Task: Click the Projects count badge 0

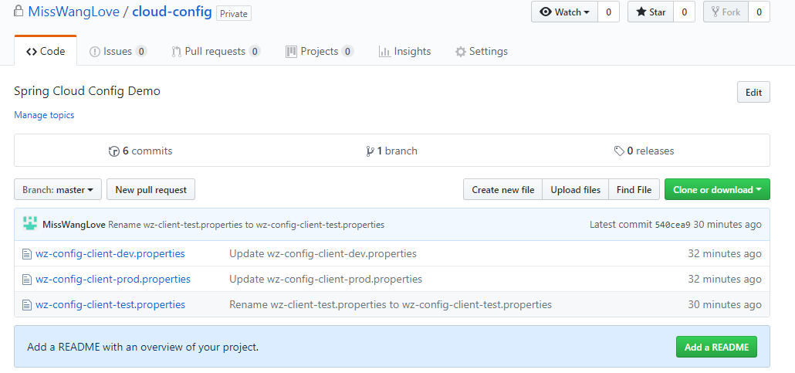Action: coord(347,51)
